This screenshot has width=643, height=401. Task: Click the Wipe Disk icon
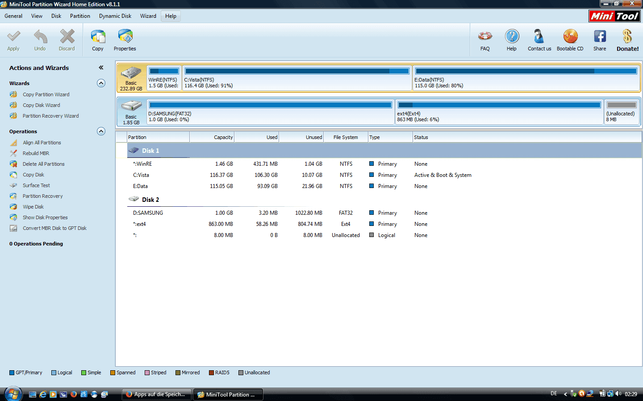coord(13,207)
